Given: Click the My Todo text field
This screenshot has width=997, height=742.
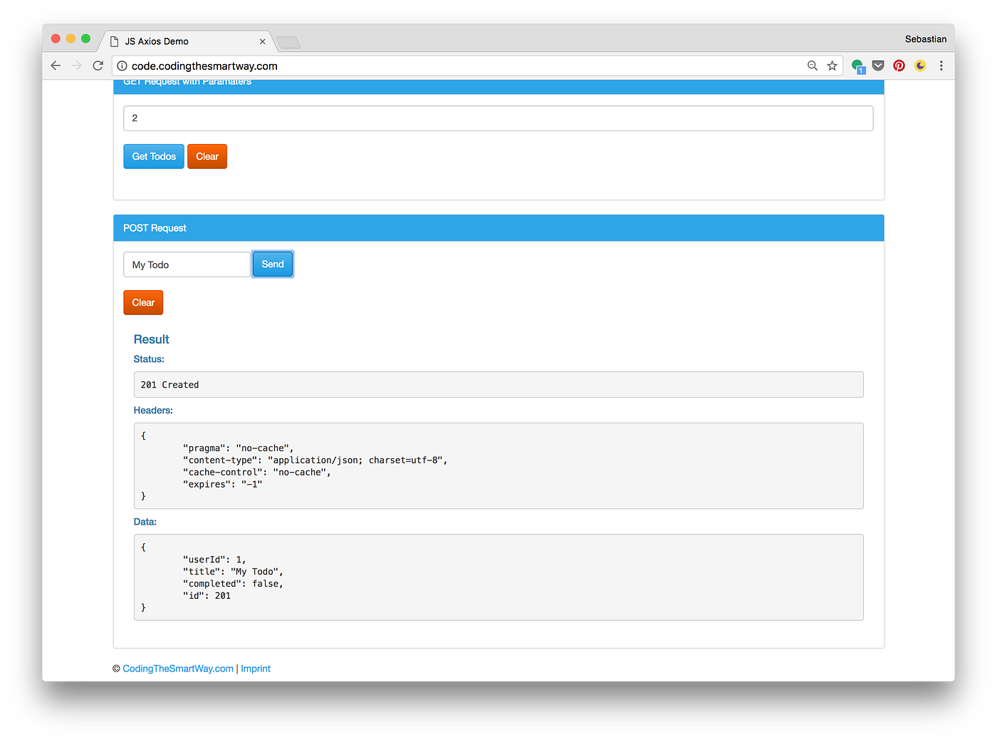Looking at the screenshot, I should pos(186,264).
